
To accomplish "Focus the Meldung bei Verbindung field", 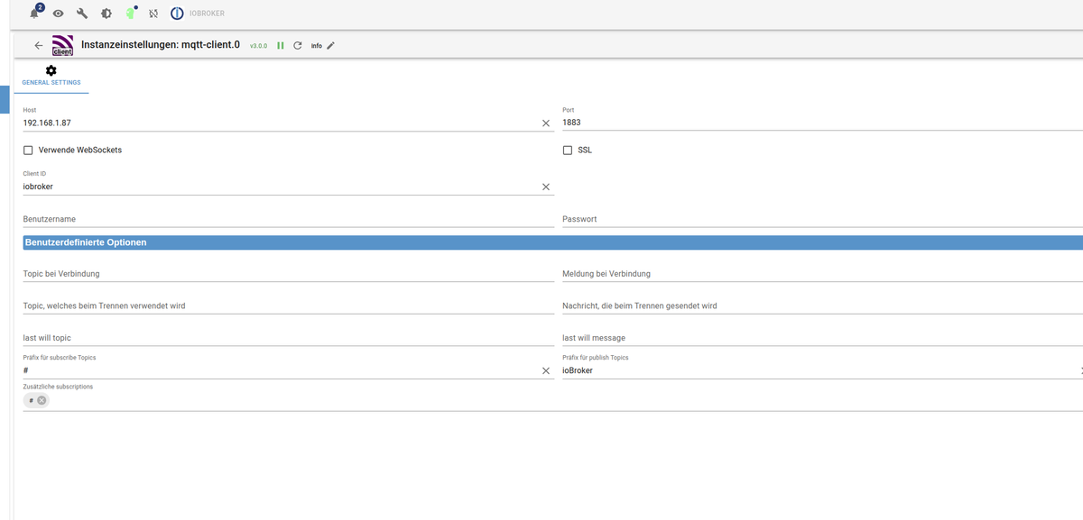I will coord(822,273).
